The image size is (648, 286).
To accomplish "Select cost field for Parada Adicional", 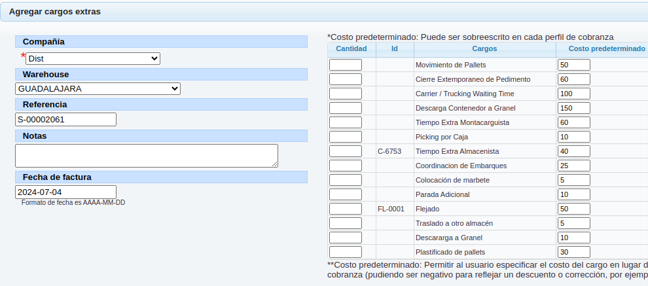I will [x=573, y=194].
